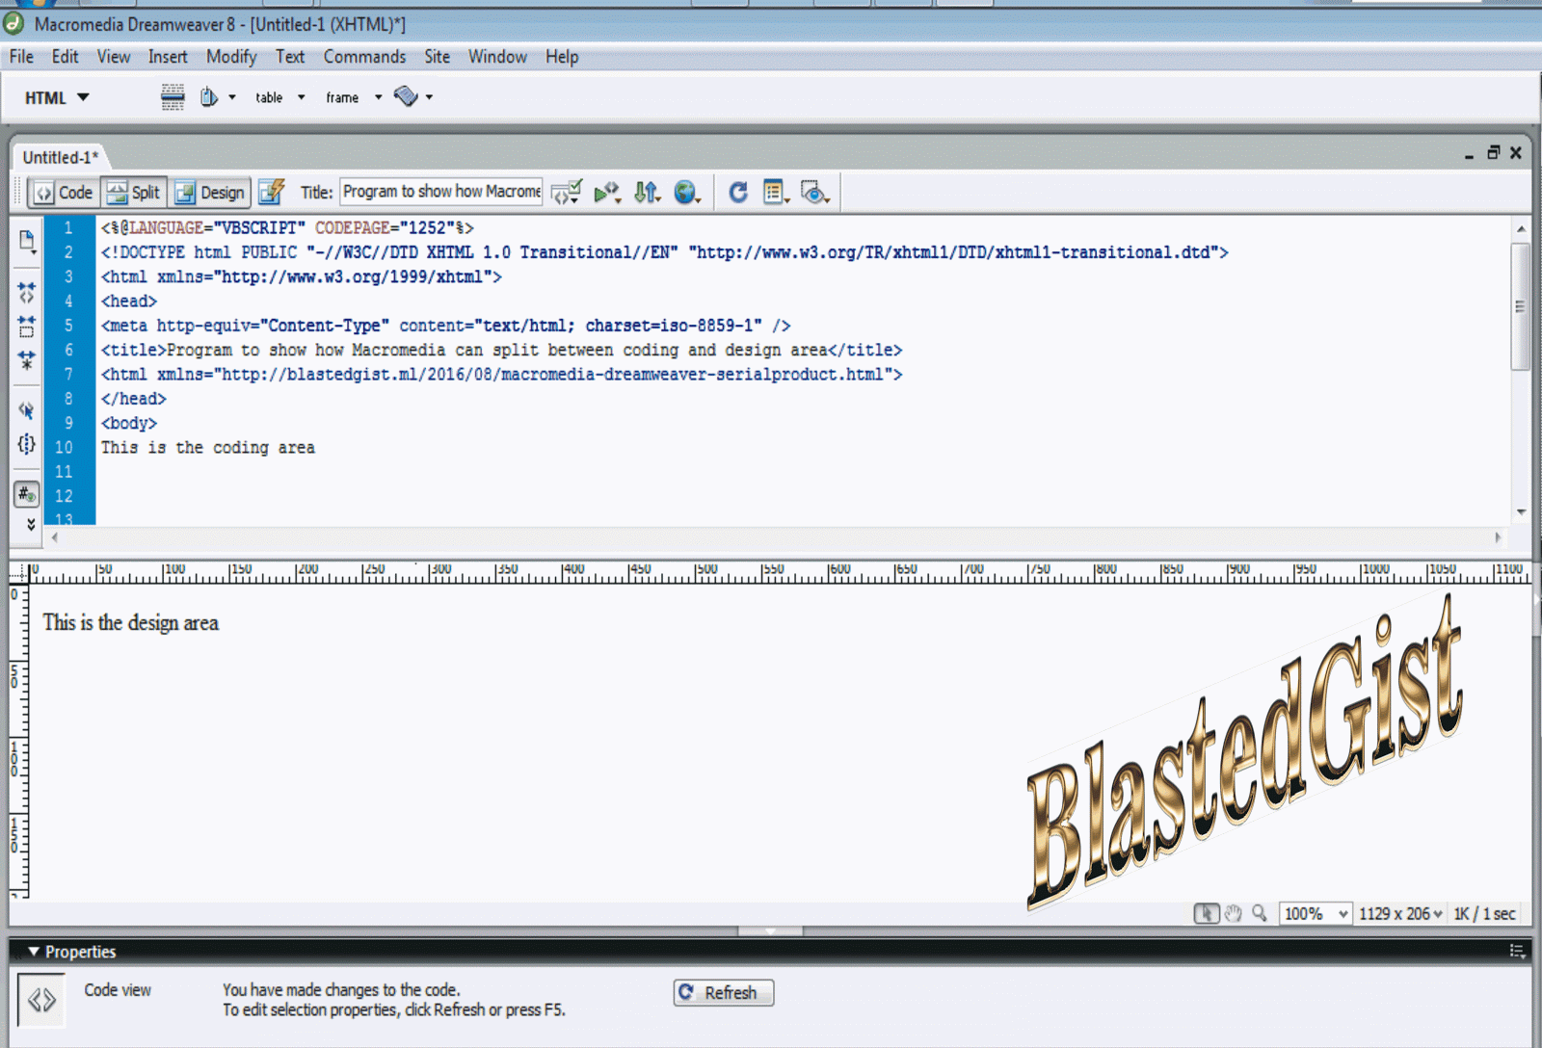Click the tag chooser icon in Insert bar
The image size is (1542, 1048).
coord(406,96)
